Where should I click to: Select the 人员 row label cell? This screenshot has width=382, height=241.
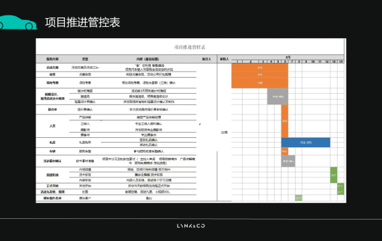point(52,126)
